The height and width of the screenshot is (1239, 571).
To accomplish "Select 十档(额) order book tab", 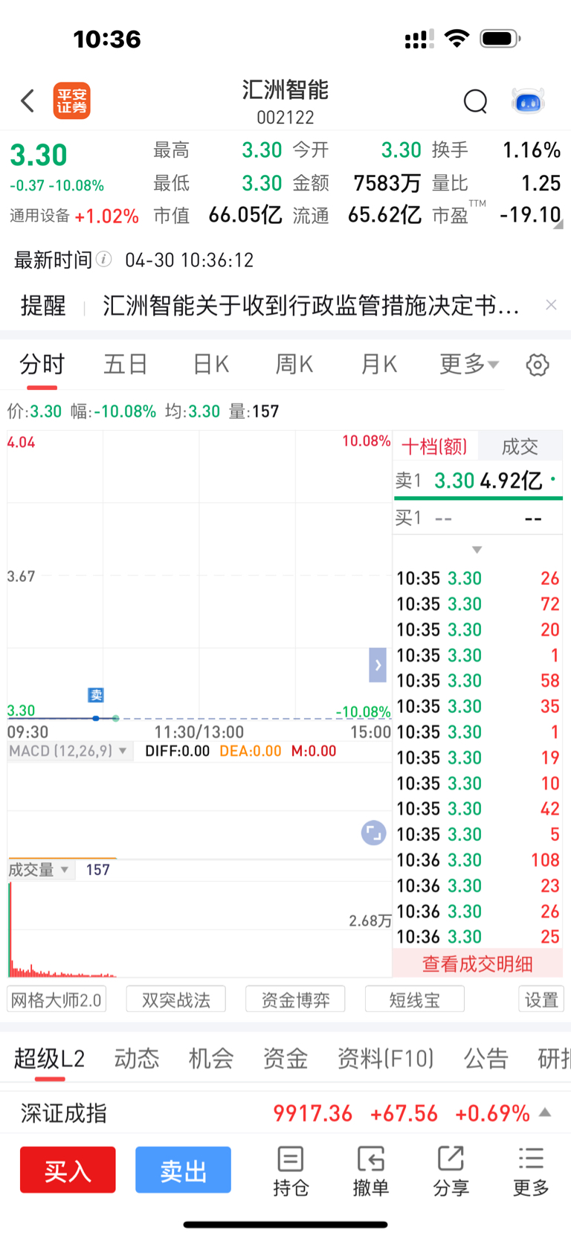I will point(434,446).
